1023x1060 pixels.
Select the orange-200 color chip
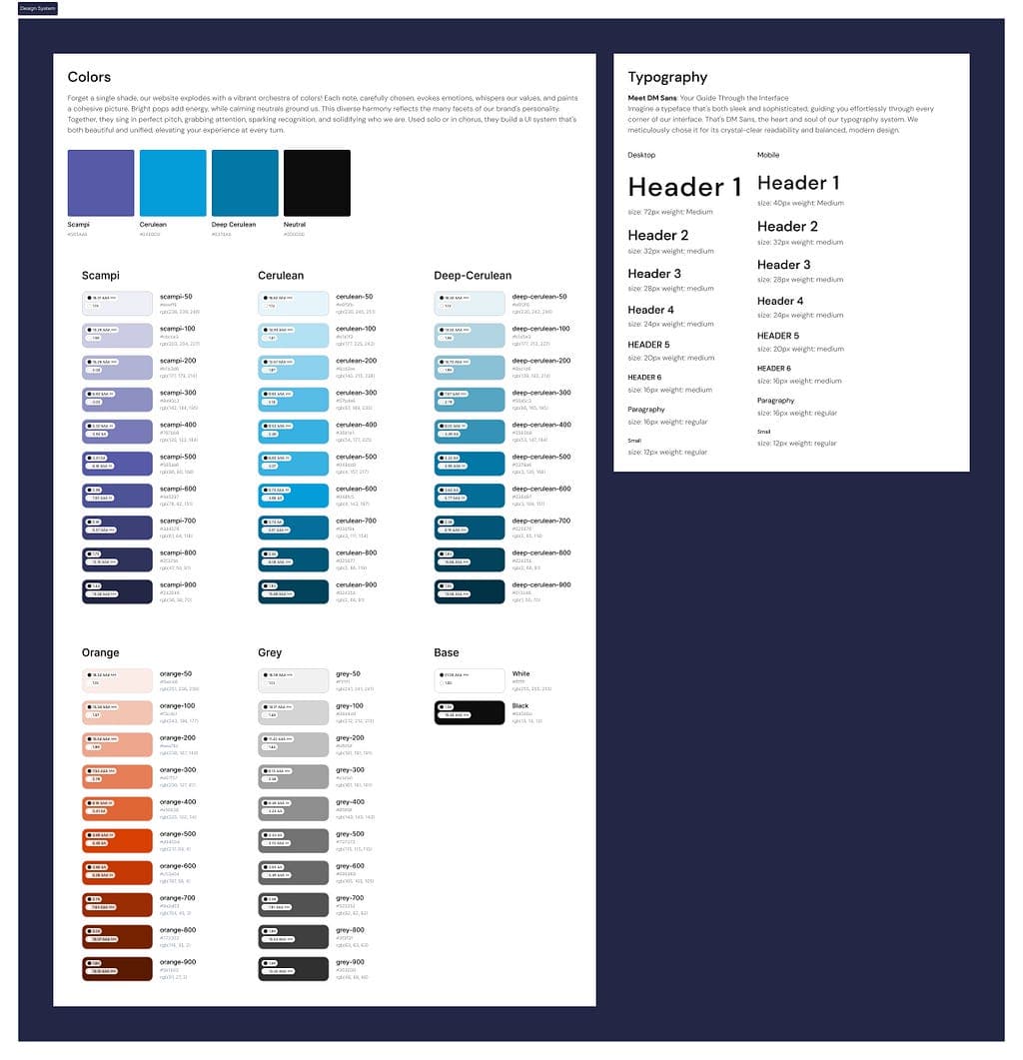[118, 745]
